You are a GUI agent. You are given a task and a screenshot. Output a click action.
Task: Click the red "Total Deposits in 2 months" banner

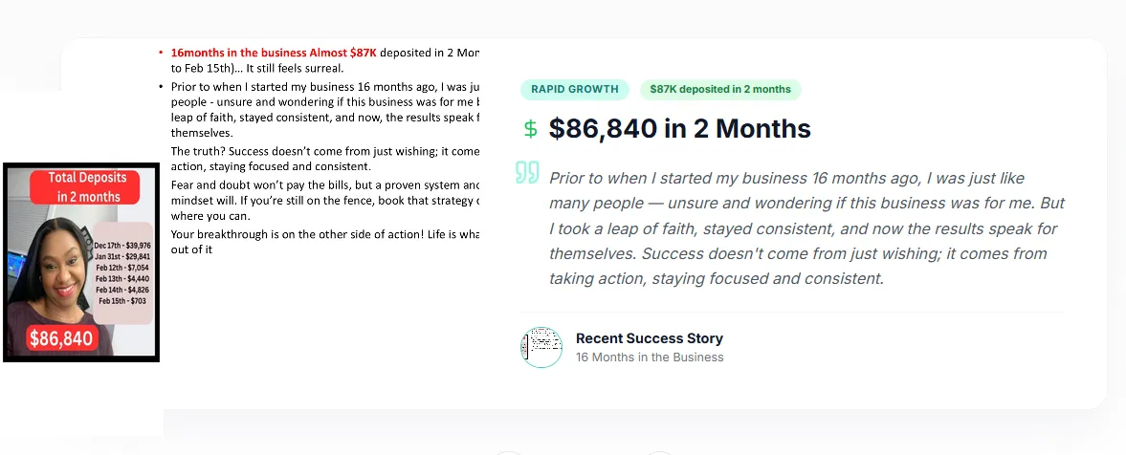coord(87,186)
